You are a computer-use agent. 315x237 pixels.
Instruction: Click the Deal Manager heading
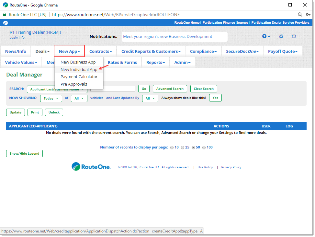[24, 75]
